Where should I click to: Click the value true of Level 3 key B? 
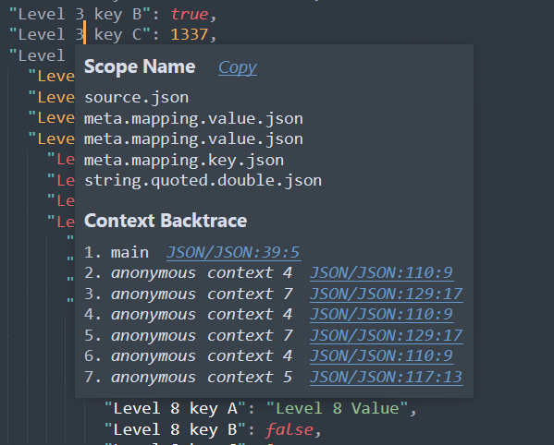[x=190, y=15]
